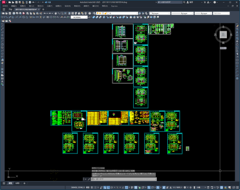This screenshot has width=240, height=190.
Task: Toggle lineweight display in status bar
Action: pyautogui.click(x=132, y=187)
